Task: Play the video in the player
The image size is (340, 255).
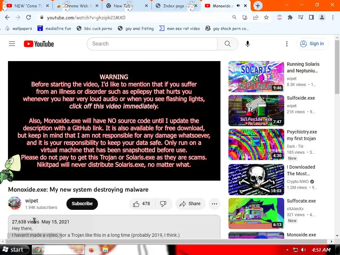Action: pos(114,121)
